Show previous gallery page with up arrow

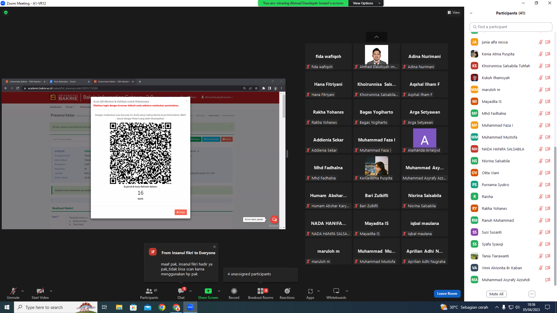click(377, 37)
